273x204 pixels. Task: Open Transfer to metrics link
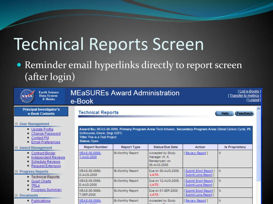click(244, 96)
